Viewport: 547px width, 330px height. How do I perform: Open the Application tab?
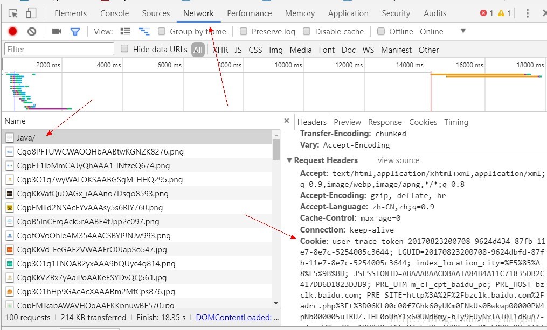(x=348, y=13)
